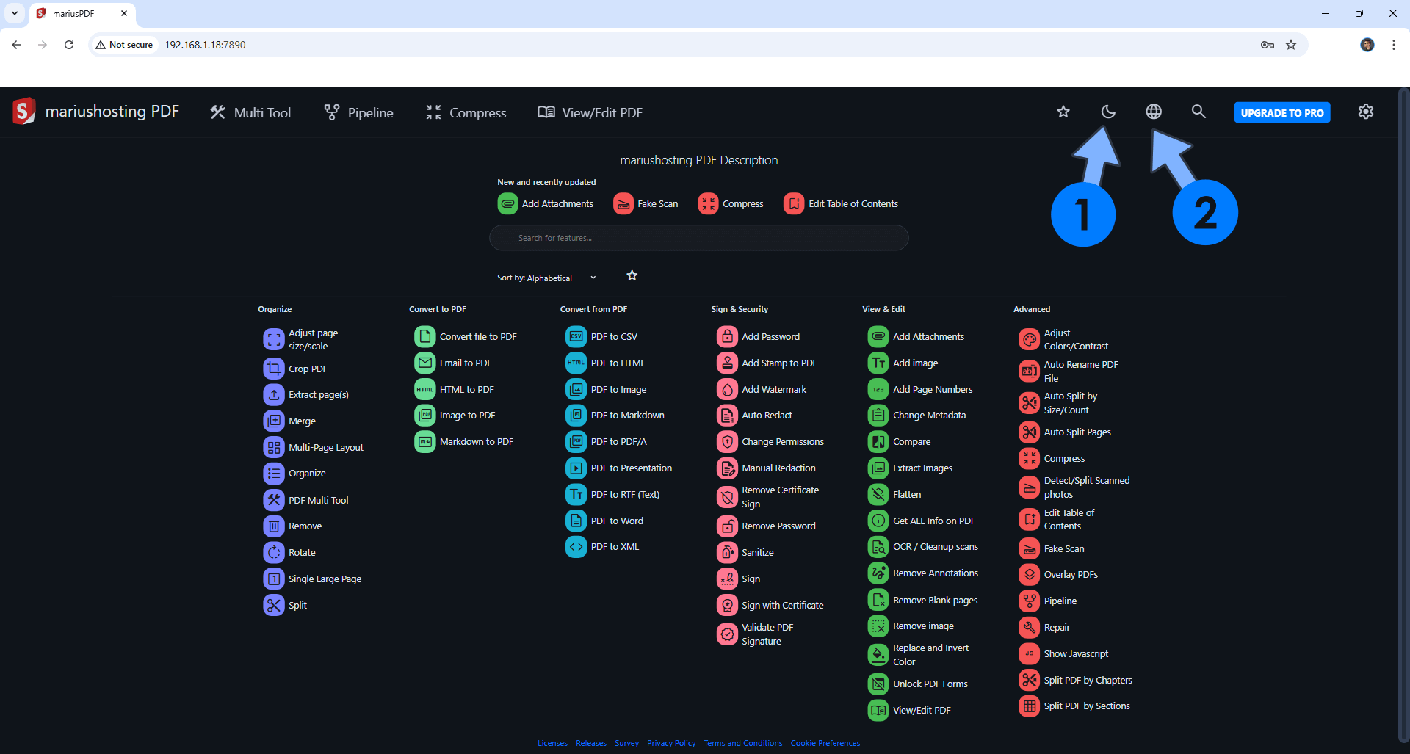Expand the browser tab search chevron
Viewport: 1410px width, 754px height.
point(15,13)
